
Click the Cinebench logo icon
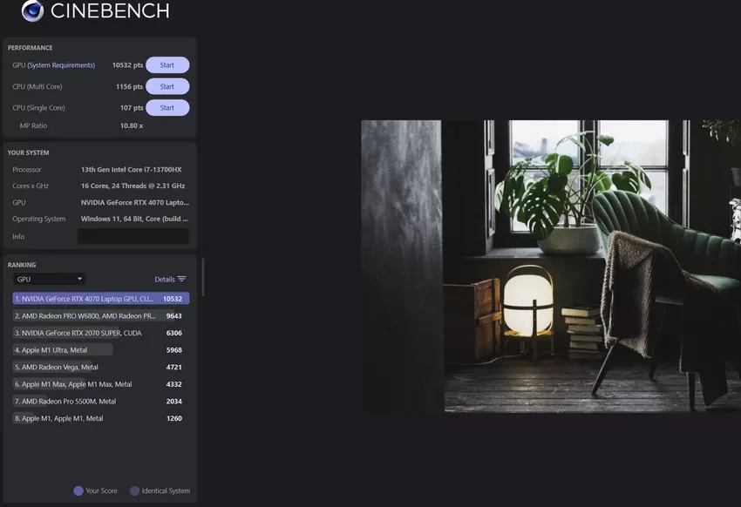point(33,10)
